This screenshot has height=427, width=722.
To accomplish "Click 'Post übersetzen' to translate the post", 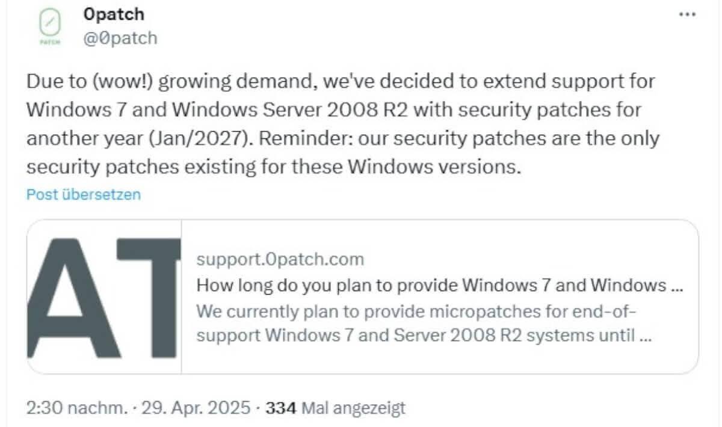I will 84,194.
